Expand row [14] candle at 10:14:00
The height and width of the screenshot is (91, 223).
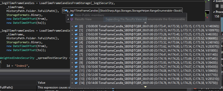pyautogui.click(x=72, y=83)
